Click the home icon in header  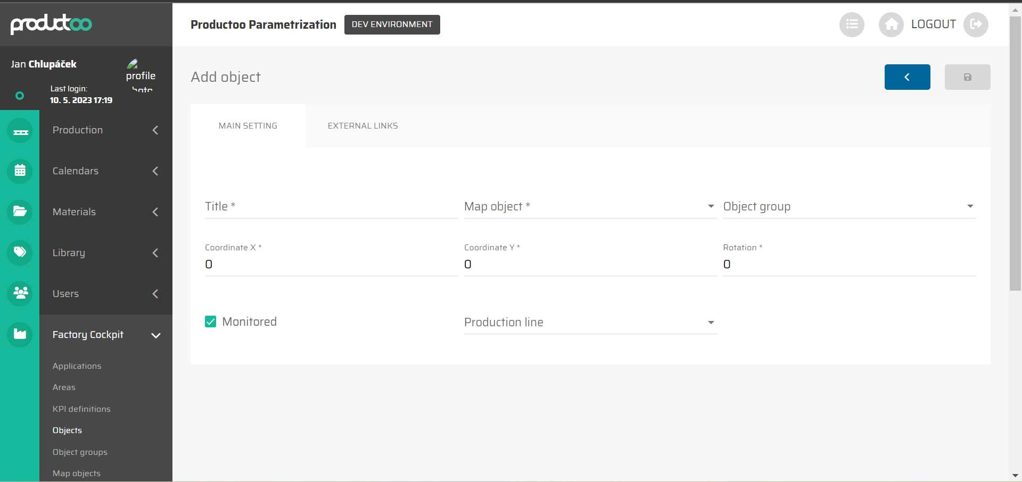(891, 24)
